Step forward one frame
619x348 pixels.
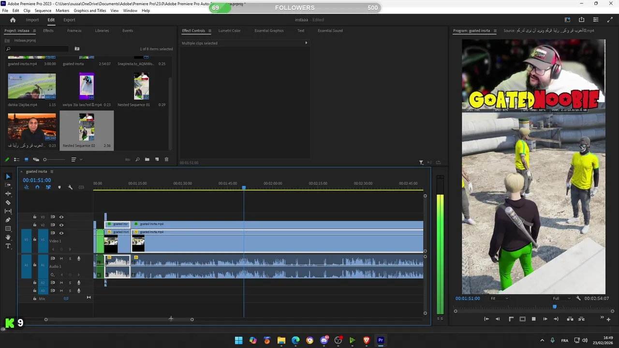545,319
